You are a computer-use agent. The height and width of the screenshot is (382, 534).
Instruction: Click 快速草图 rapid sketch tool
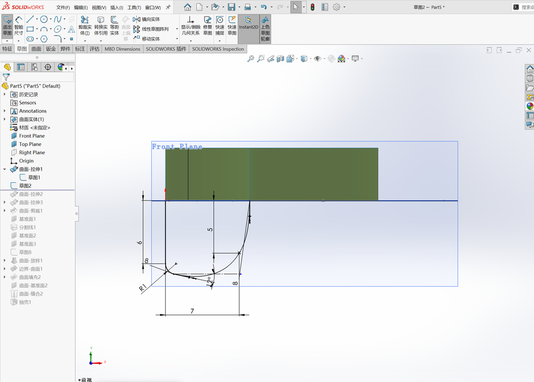point(232,26)
